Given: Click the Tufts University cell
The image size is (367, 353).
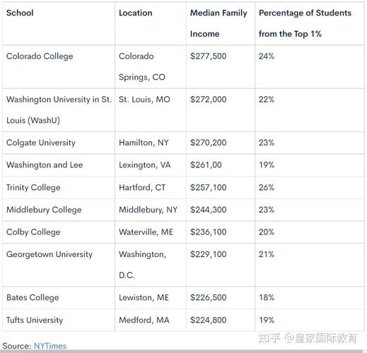Looking at the screenshot, I should 35,320.
